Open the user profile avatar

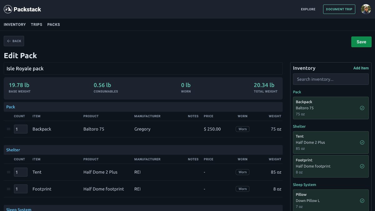366,9
